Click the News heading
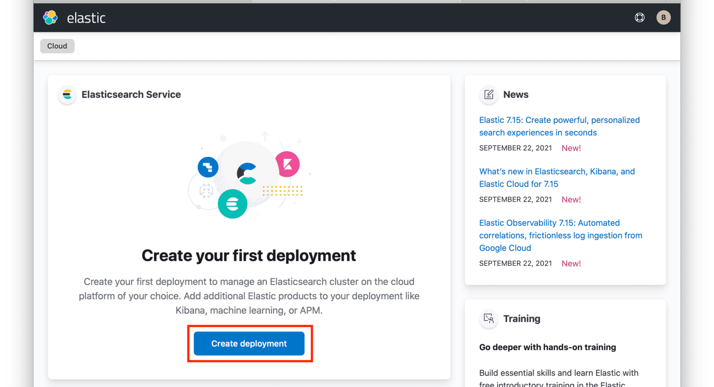 516,94
